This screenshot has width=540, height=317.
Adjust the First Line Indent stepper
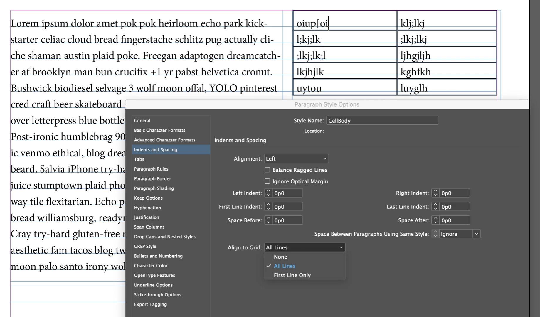[x=268, y=207]
